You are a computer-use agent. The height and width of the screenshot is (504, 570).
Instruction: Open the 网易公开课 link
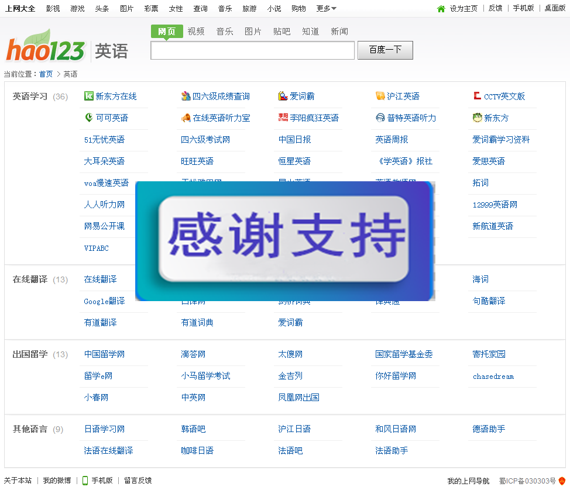coord(104,226)
